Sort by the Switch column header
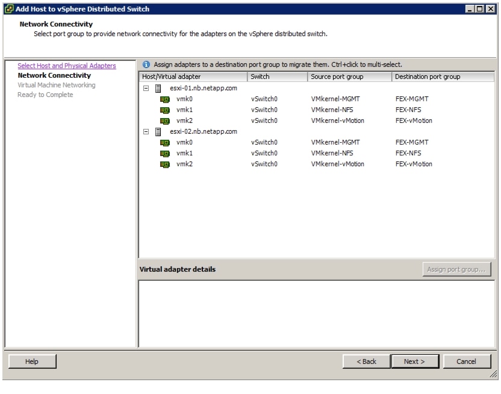501x394 pixels. [x=277, y=77]
